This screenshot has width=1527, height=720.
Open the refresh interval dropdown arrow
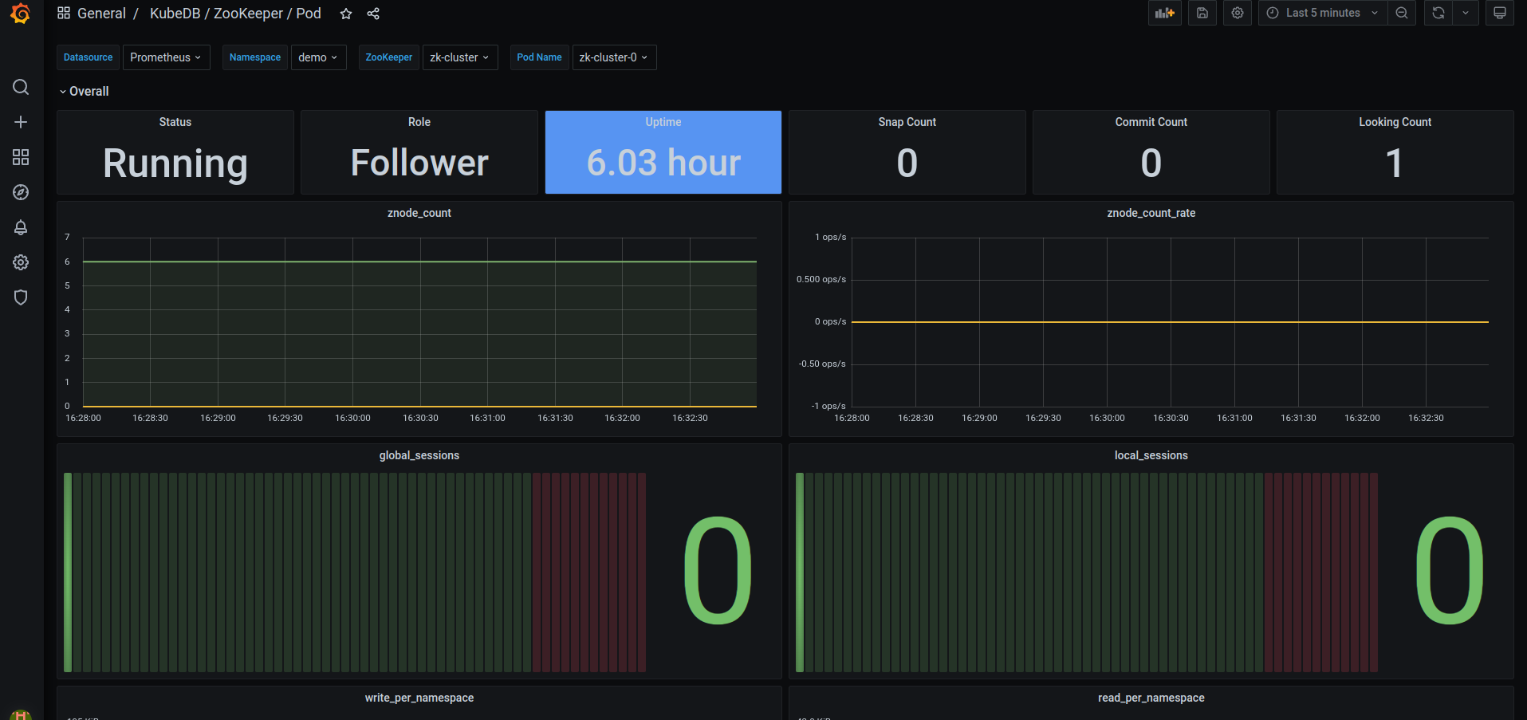(1466, 13)
